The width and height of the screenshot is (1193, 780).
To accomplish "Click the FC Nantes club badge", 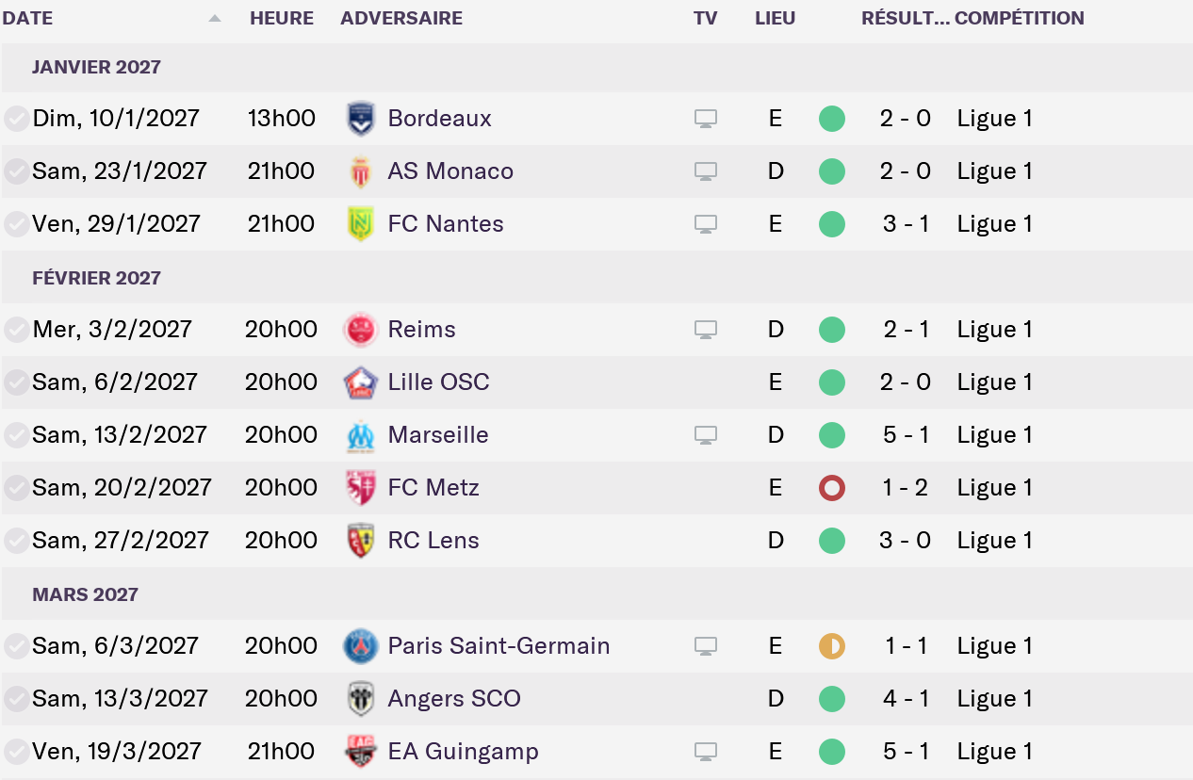I will click(360, 224).
